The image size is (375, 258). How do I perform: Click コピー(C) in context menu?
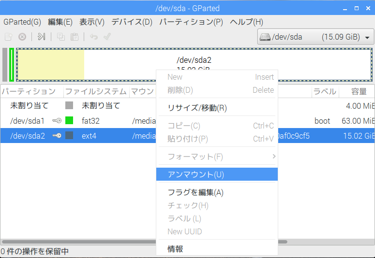point(217,126)
